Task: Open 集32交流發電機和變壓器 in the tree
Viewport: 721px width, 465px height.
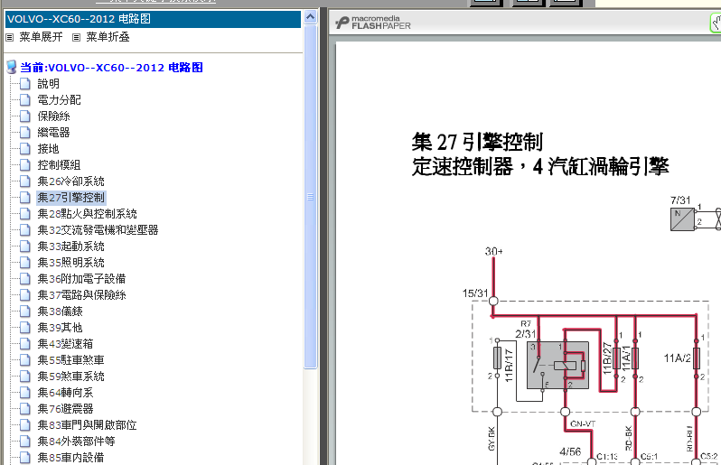Action: click(98, 229)
